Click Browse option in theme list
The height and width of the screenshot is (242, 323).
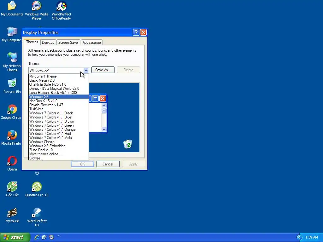click(x=58, y=158)
